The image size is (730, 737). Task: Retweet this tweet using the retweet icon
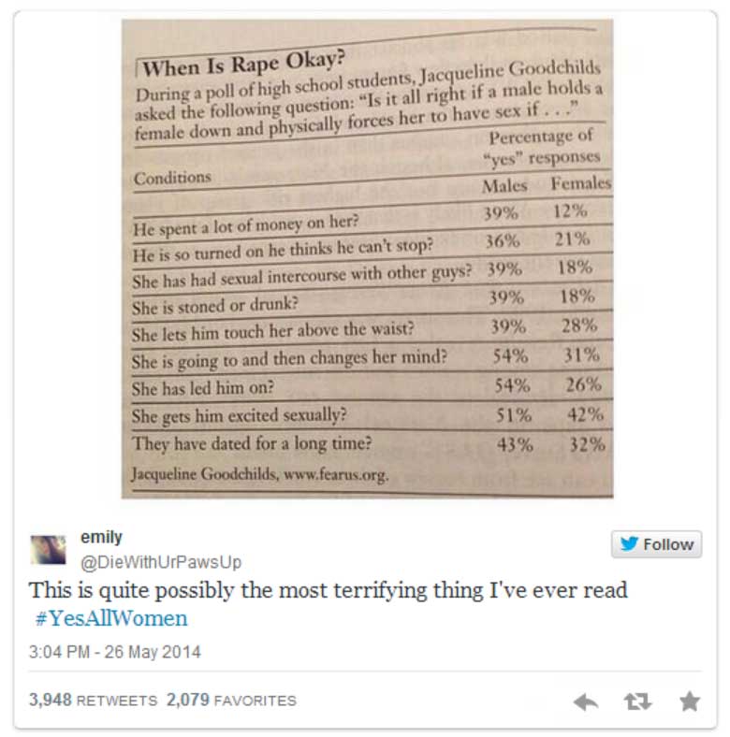[x=638, y=701]
